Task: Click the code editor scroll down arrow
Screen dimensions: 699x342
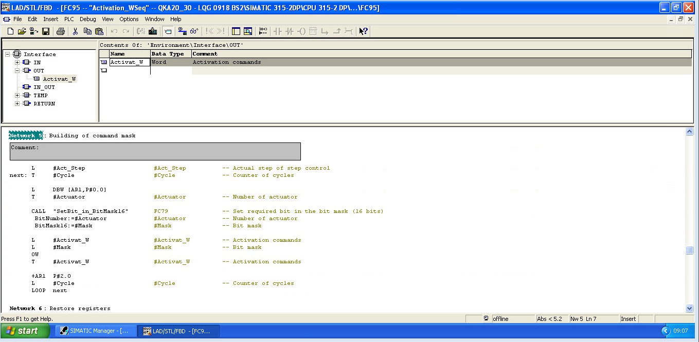Action: (690, 309)
